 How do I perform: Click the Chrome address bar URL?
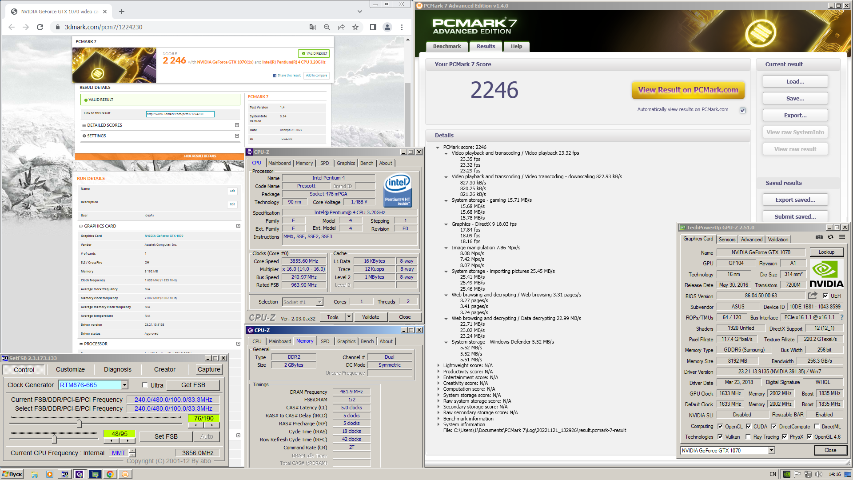[104, 27]
